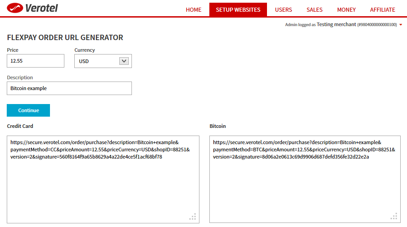Select the SETUP WEBSITES tab
The image size is (407, 227).
pyautogui.click(x=238, y=9)
